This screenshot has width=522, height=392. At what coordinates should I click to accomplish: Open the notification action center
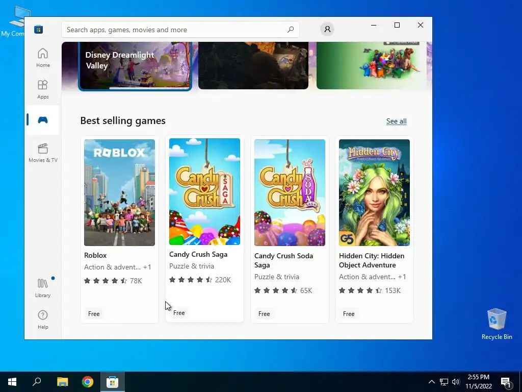[505, 382]
